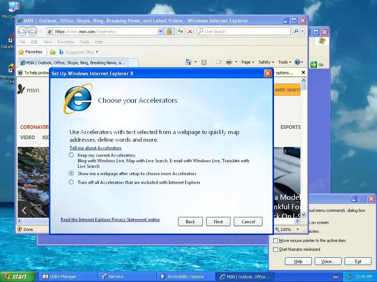The width and height of the screenshot is (377, 282).
Task: Click Voice button in Narrator window
Action: pos(328,261)
